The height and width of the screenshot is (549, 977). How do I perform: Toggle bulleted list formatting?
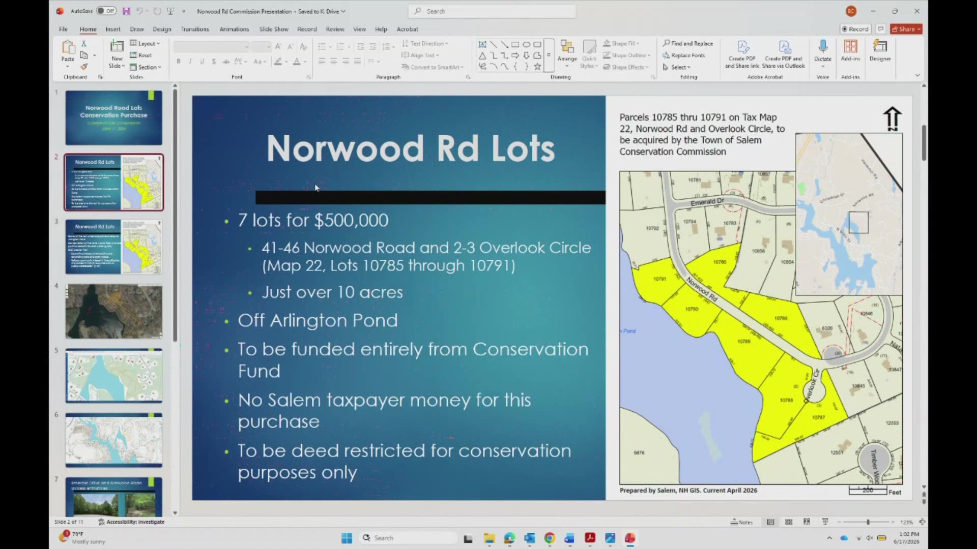322,47
